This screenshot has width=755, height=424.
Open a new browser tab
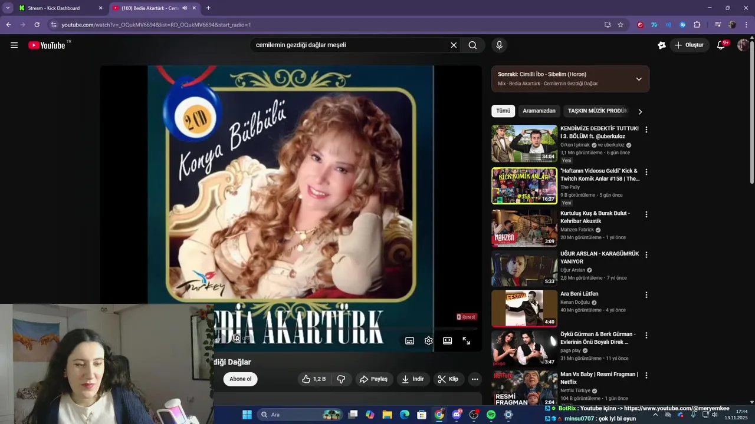[208, 8]
